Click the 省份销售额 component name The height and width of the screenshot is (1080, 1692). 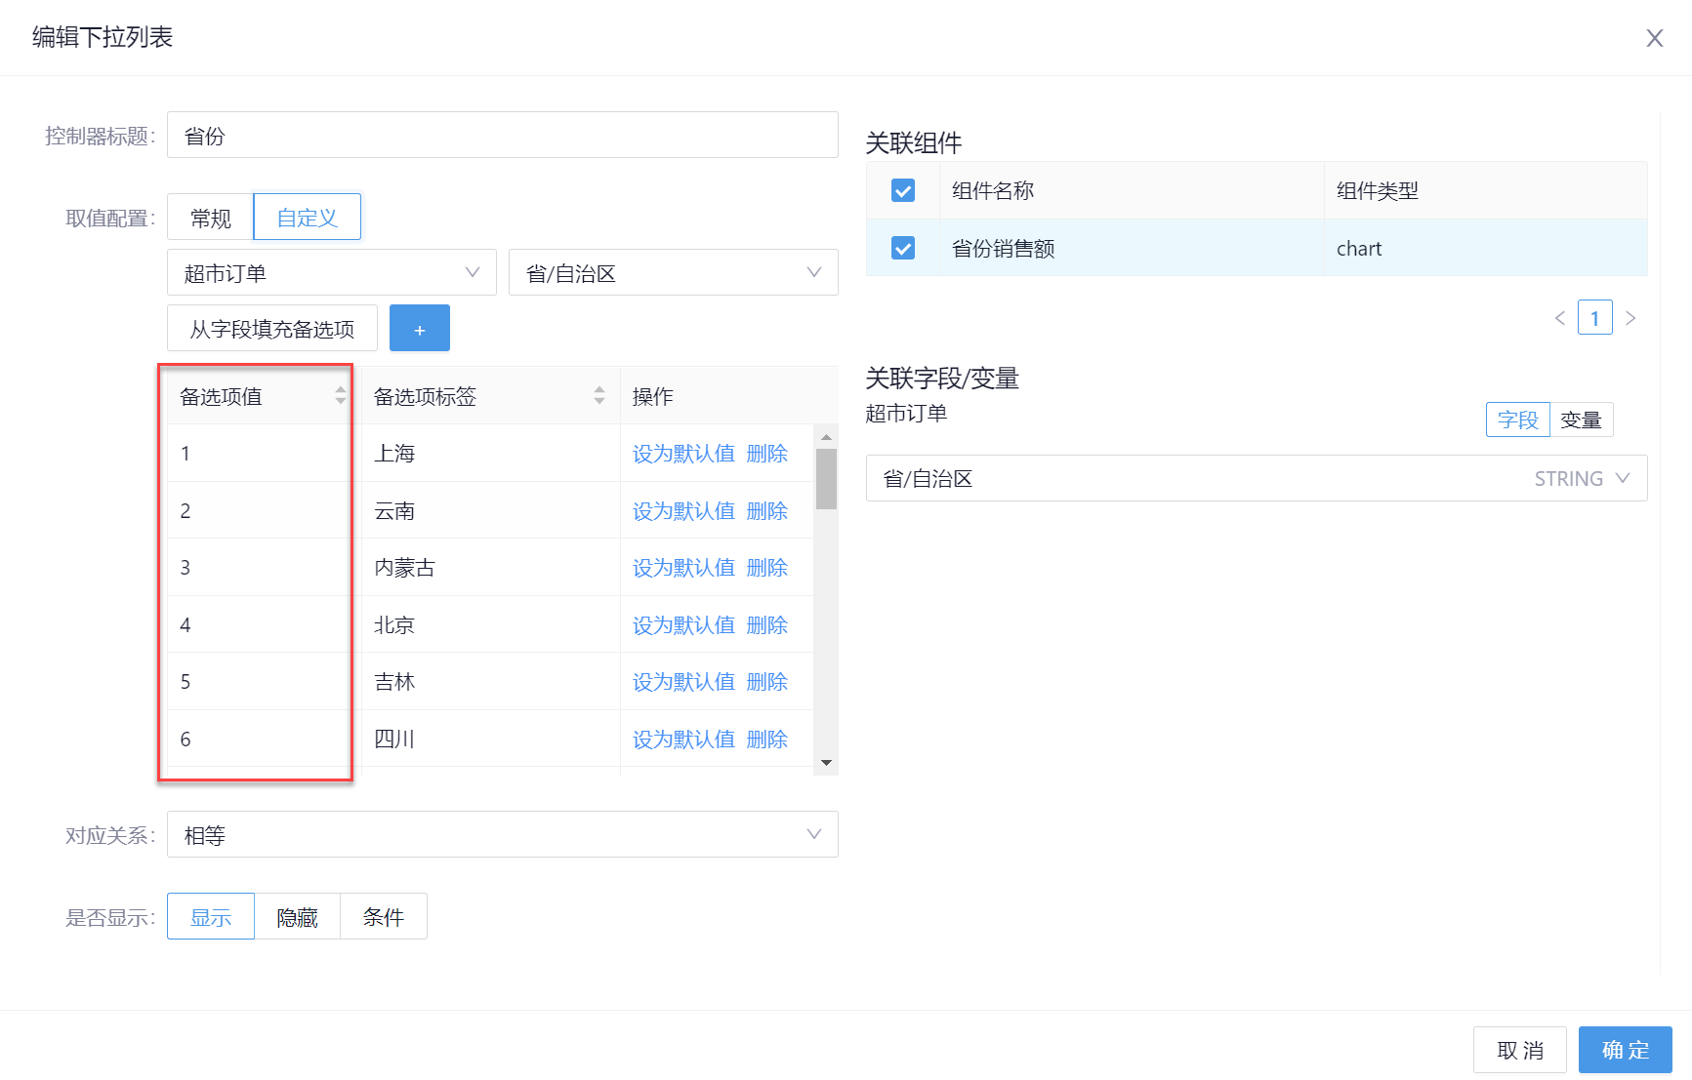tap(1003, 248)
